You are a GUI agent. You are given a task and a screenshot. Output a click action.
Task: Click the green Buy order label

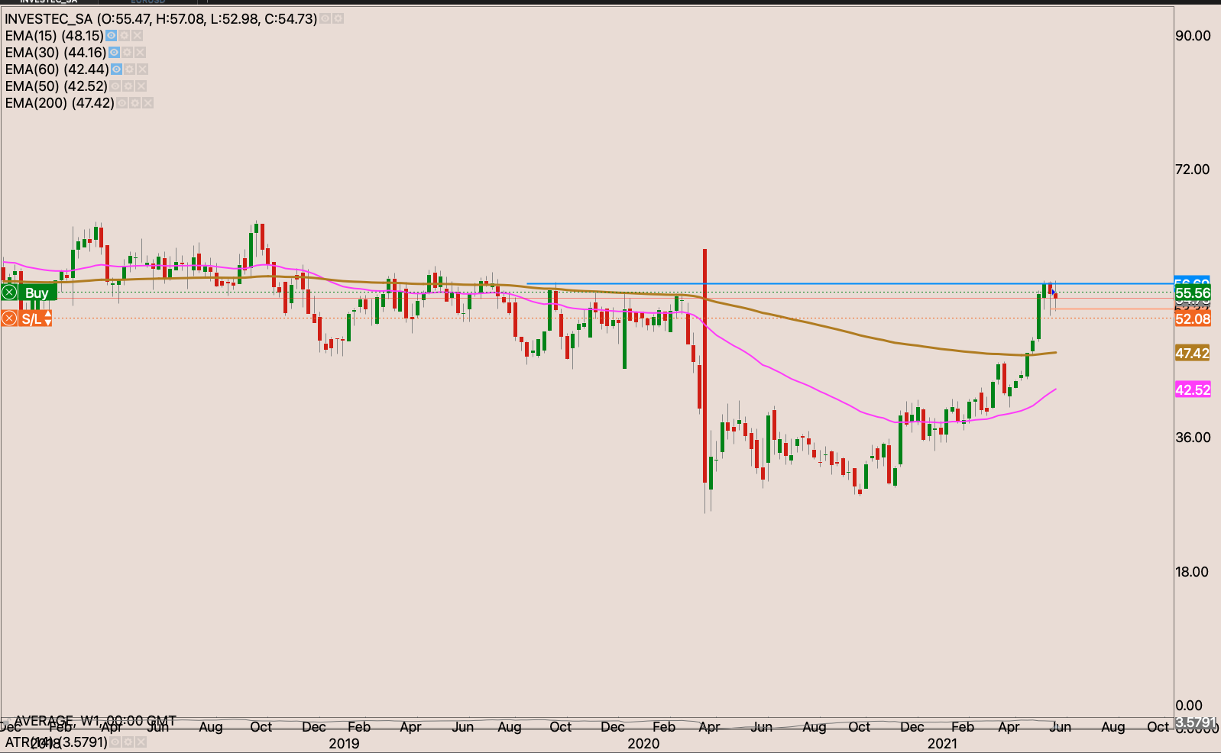[37, 292]
